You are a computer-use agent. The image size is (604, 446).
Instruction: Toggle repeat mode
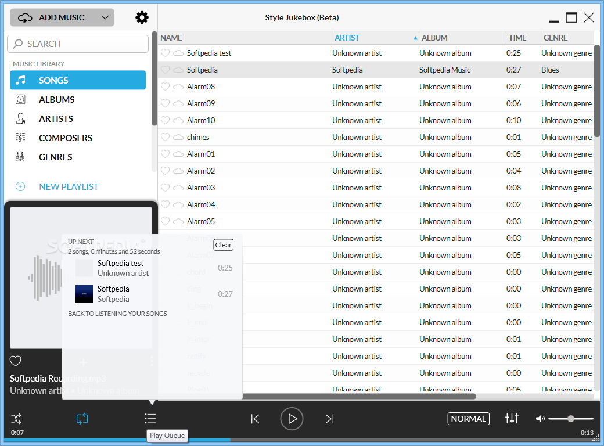[x=82, y=419]
